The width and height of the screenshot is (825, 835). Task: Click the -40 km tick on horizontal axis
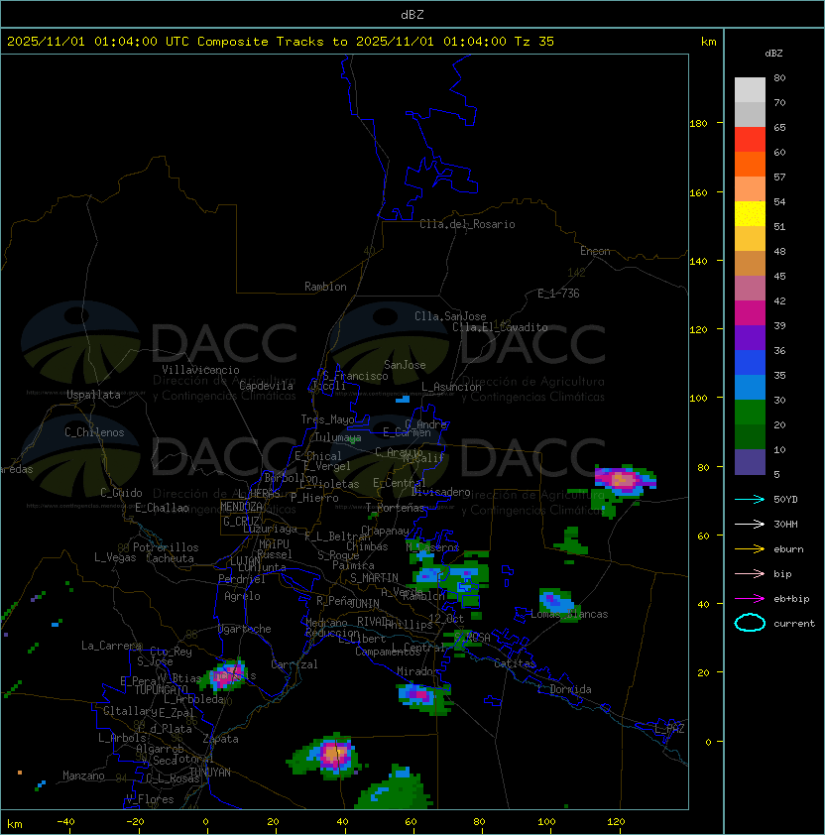(65, 822)
